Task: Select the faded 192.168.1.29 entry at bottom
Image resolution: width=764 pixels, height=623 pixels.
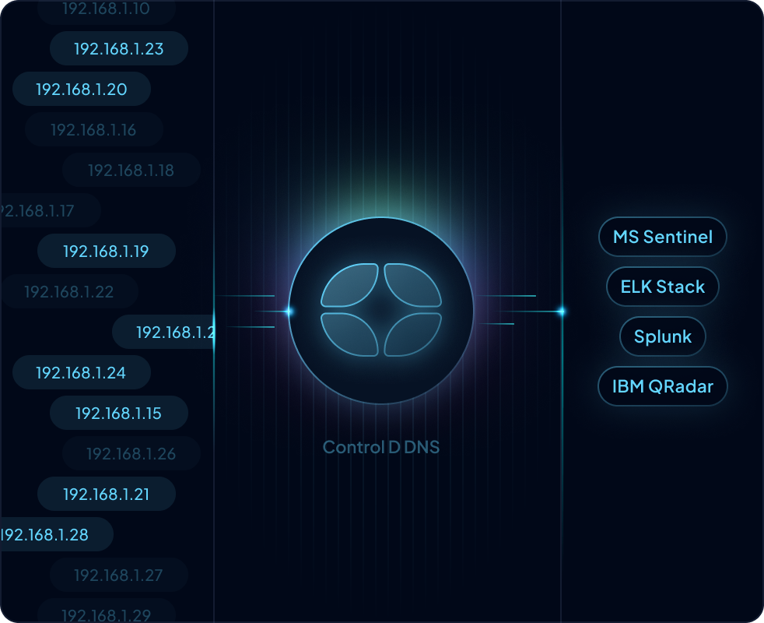Action: (107, 611)
